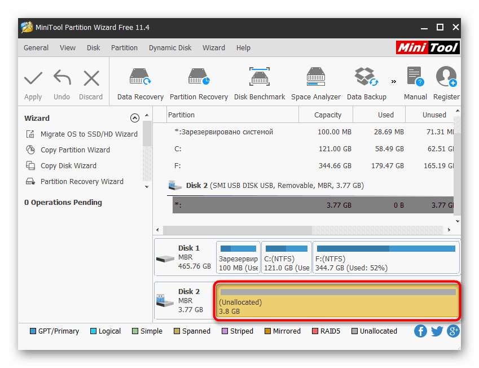479x368 pixels.
Task: Click the GPT/Primary legend color swatch
Action: (33, 331)
